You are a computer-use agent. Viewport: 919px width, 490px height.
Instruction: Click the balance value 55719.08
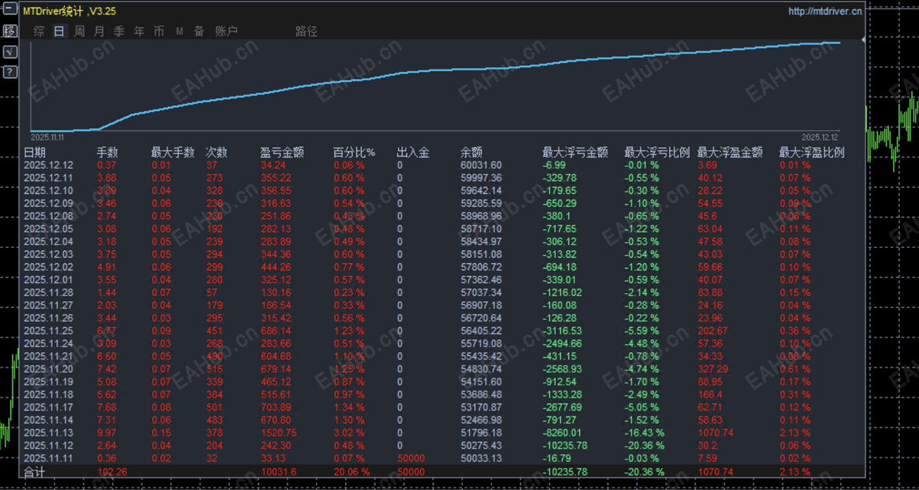pos(481,344)
